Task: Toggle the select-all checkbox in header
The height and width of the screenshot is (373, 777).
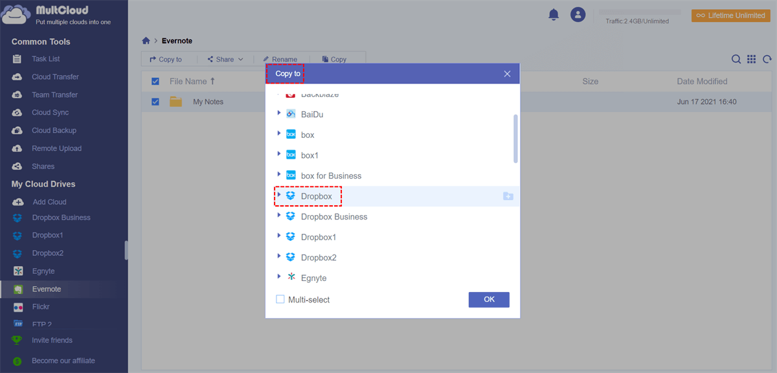Action: tap(155, 82)
